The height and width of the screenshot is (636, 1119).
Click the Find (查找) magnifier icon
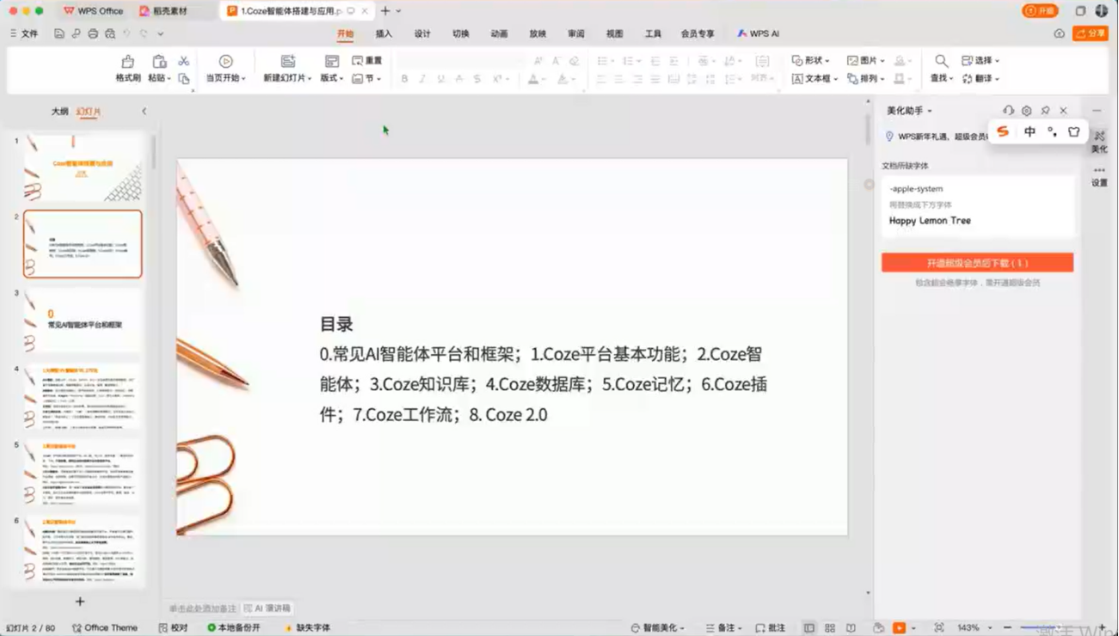click(941, 62)
